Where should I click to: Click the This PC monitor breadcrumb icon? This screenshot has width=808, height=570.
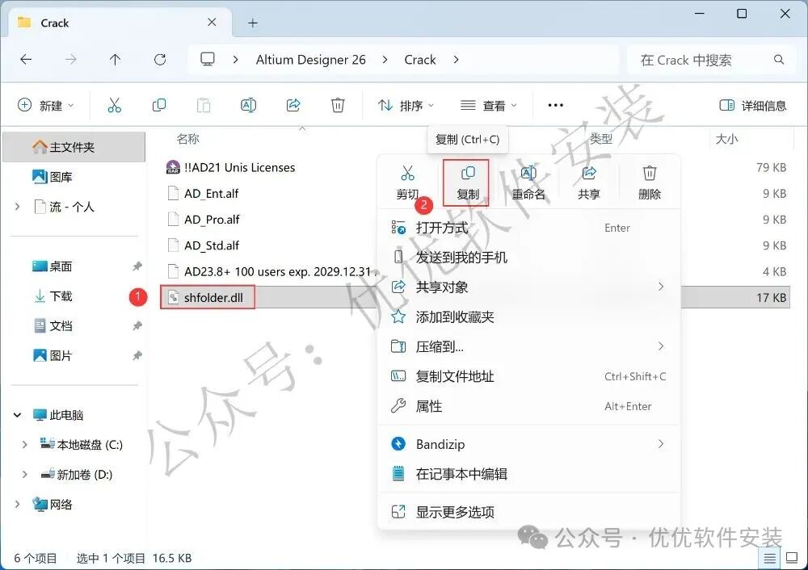coord(208,60)
